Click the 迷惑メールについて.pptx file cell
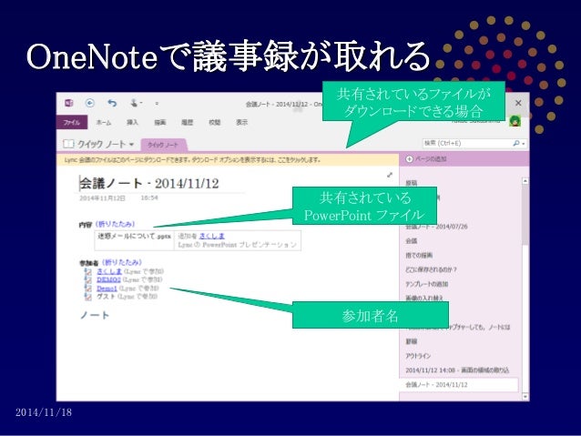 click(x=134, y=240)
